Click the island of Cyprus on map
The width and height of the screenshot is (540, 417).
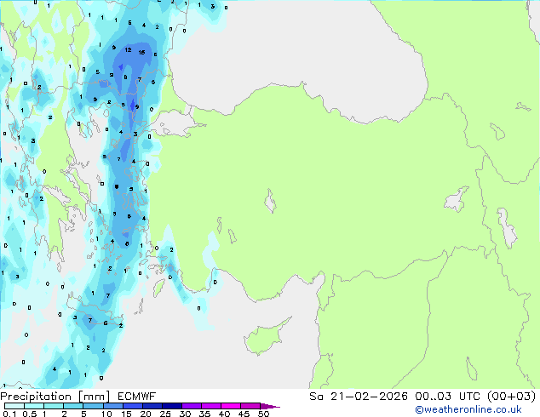(265, 337)
